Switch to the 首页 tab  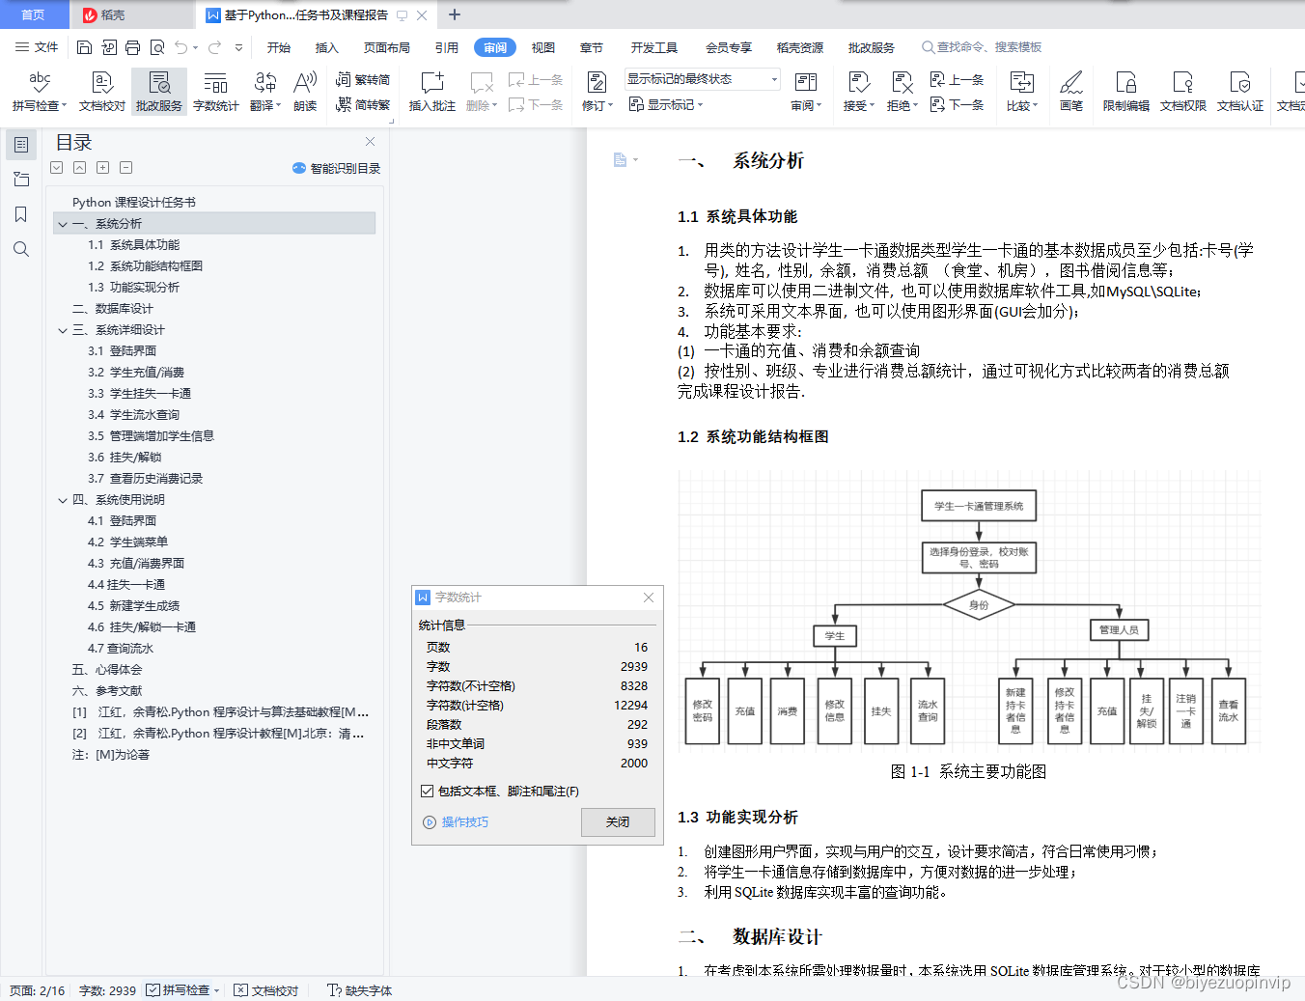[34, 14]
